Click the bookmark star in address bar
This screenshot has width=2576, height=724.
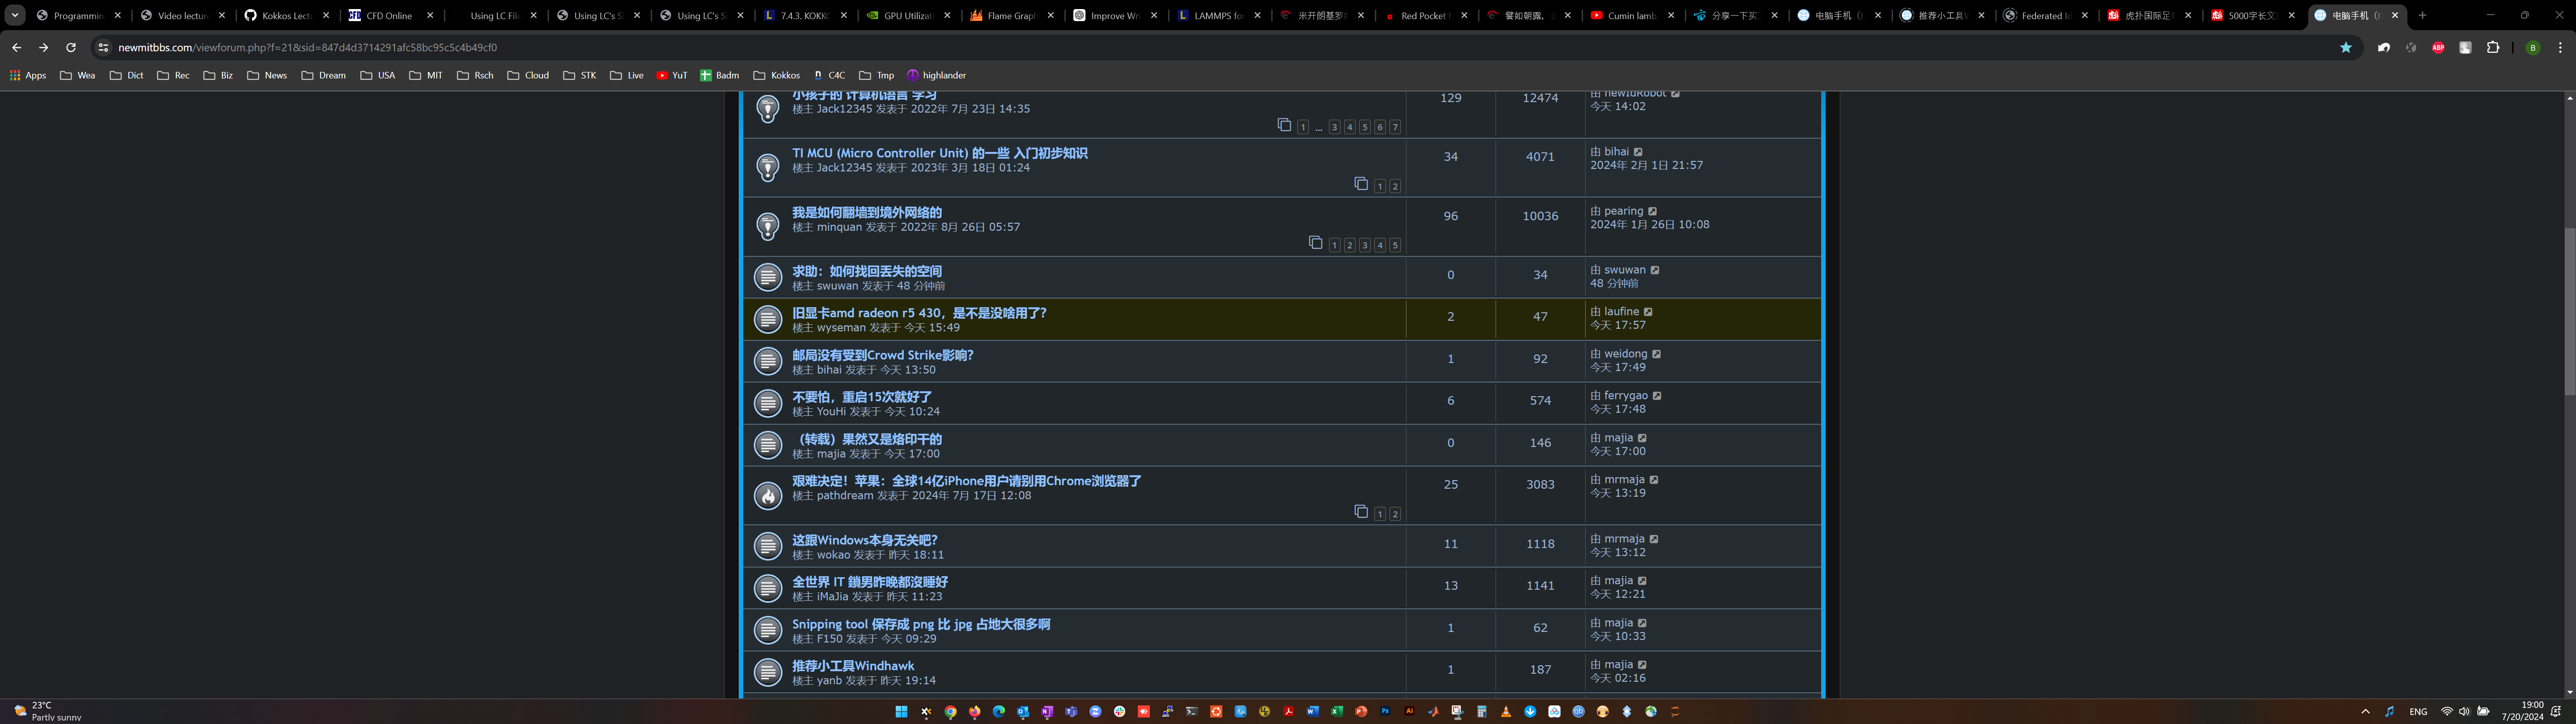2345,47
